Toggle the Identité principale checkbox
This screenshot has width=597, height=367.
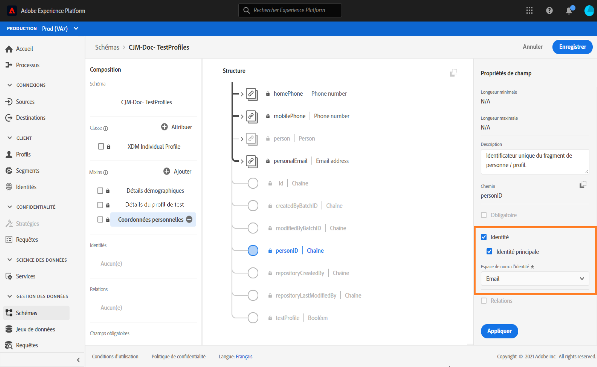pos(489,251)
